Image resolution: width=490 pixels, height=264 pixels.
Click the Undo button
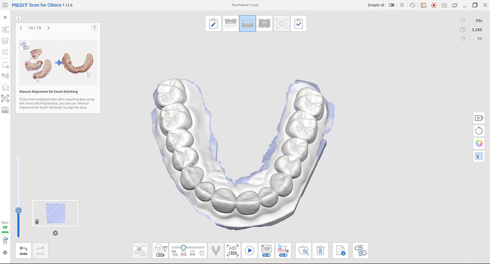pos(24,250)
